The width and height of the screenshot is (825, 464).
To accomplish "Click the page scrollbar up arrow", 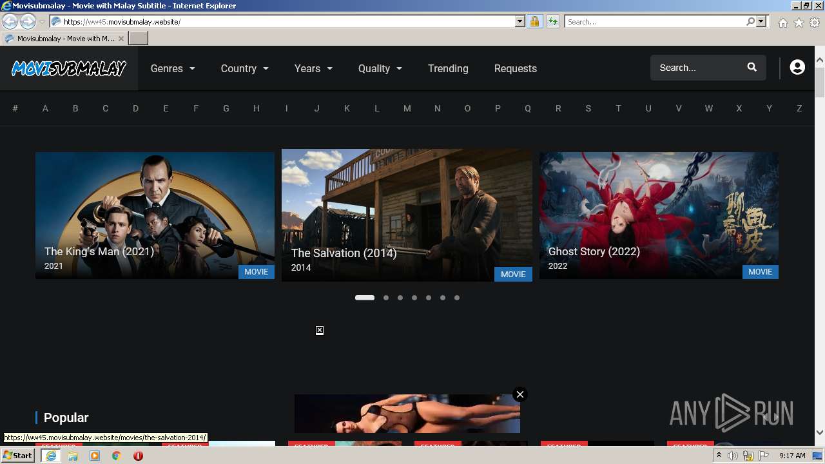I will pos(820,61).
